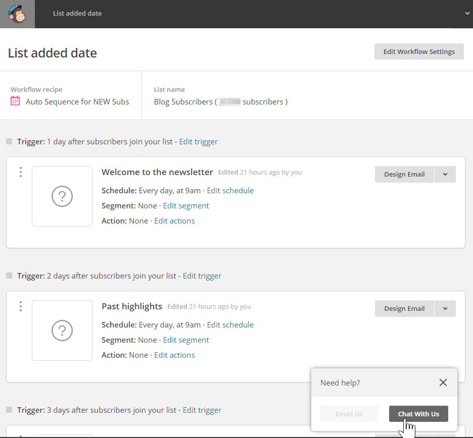Click the Welcome email question-mark thumbnail
This screenshot has height=438, width=473.
(x=62, y=196)
